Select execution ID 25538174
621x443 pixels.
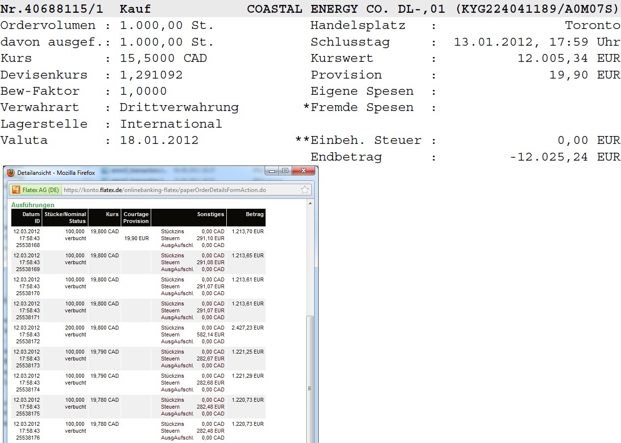coord(28,389)
